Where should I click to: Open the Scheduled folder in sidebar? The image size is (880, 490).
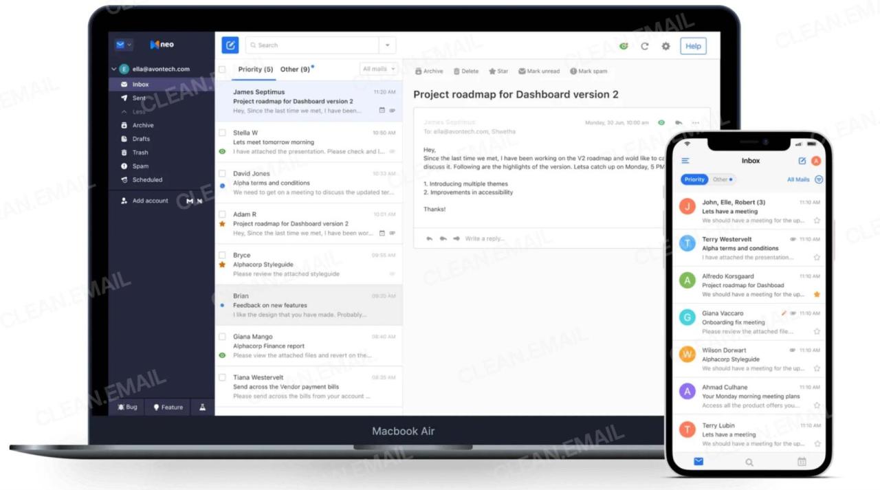click(147, 180)
